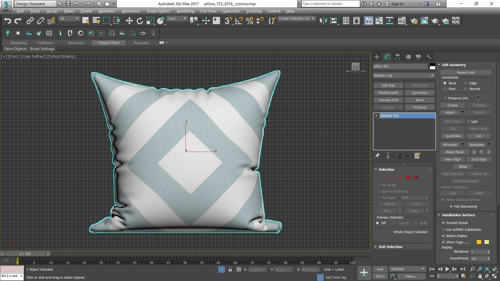Select the Normal constraint radio button

coord(466,89)
